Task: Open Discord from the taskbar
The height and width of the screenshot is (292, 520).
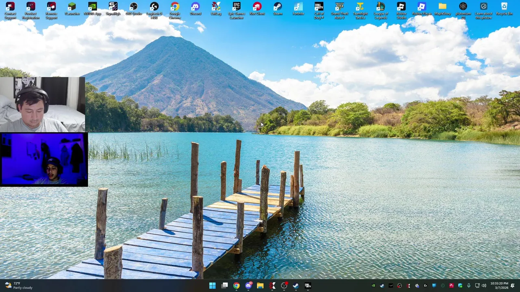Action: 248,286
